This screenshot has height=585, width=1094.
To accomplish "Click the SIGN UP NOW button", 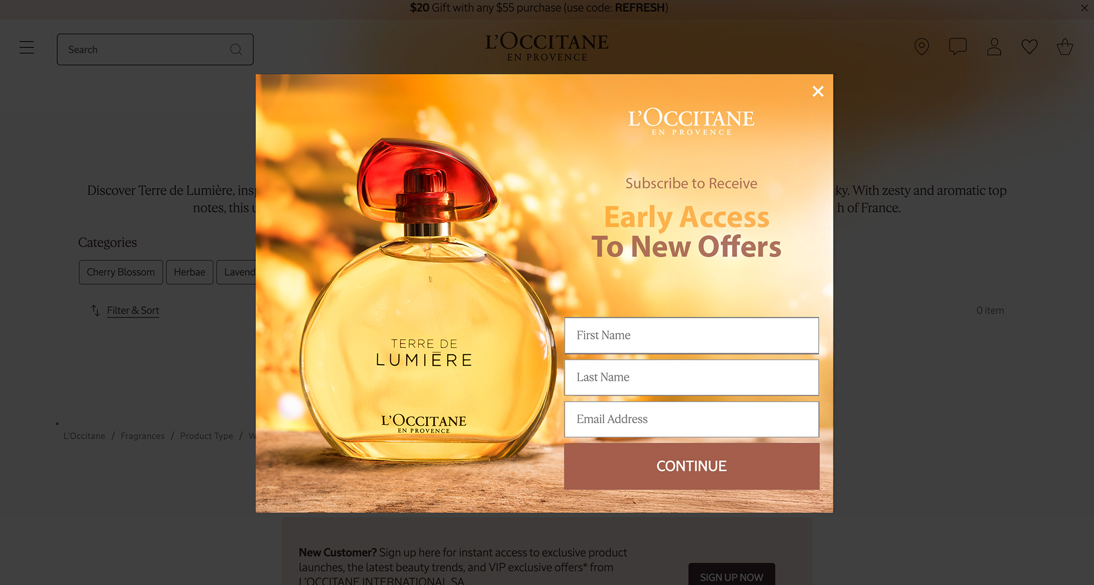I will tap(732, 575).
